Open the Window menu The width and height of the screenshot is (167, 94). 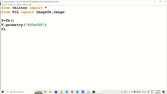click(25, 4)
